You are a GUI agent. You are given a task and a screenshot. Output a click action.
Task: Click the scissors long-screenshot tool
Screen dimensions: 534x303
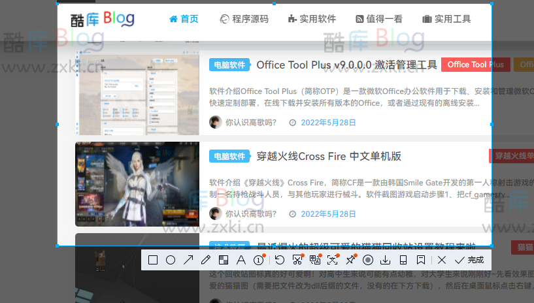coord(297,260)
